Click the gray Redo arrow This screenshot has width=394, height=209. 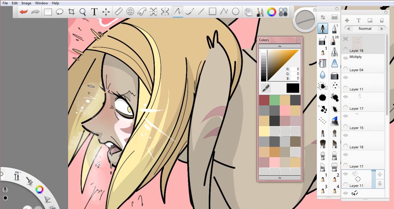tap(35, 12)
